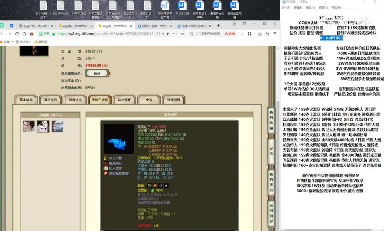This screenshot has width=384, height=231.
Task: Open the 新老孩子养成攻略 Word document icon
Action: (165, 9)
